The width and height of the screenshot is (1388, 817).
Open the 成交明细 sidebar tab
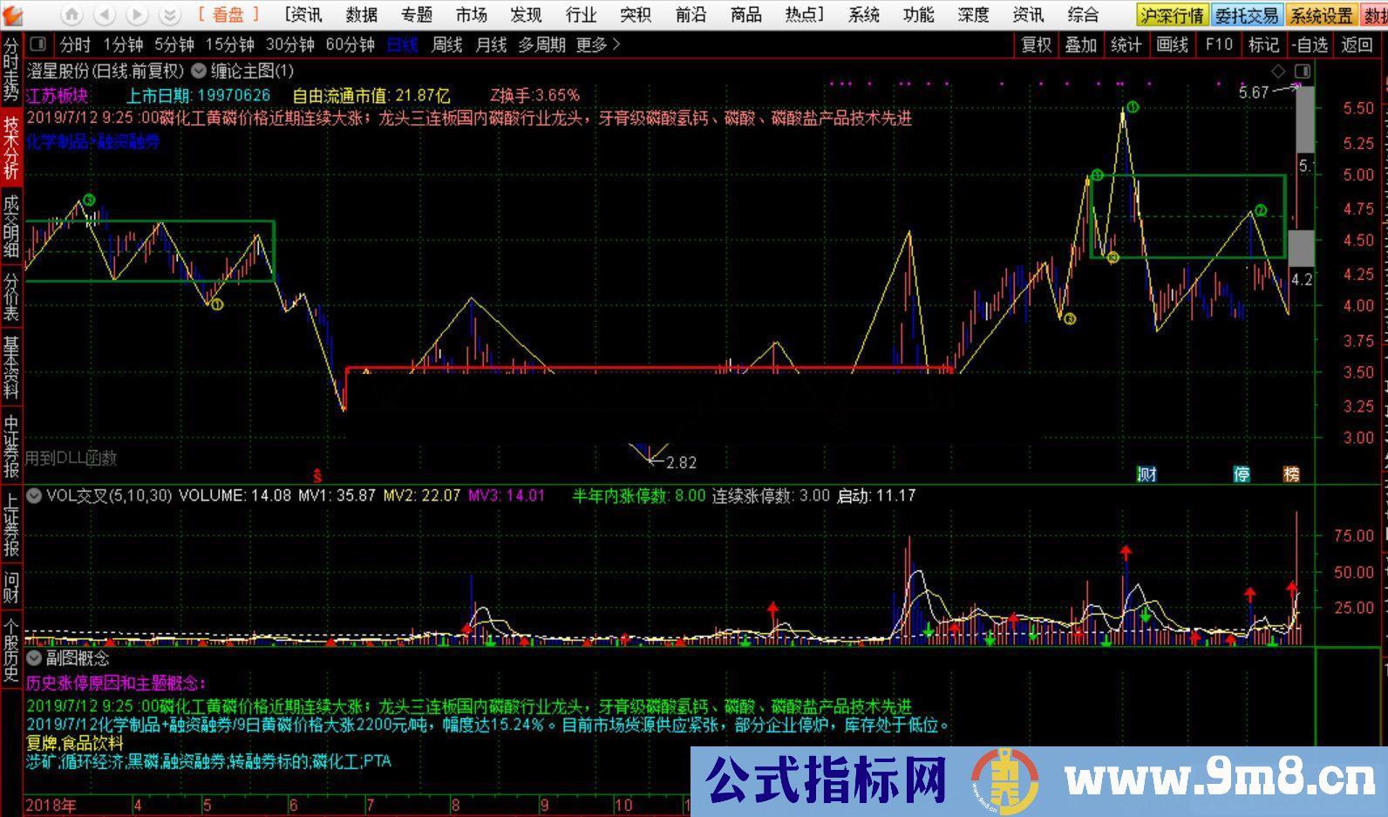tap(11, 226)
